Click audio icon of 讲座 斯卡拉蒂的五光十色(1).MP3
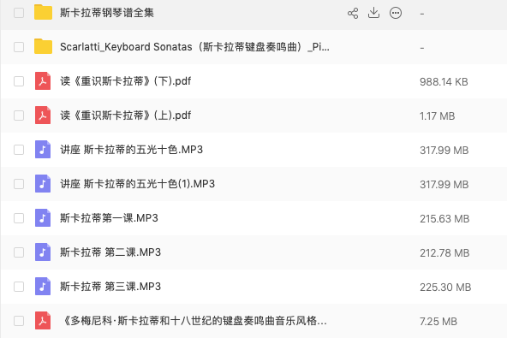 click(43, 183)
